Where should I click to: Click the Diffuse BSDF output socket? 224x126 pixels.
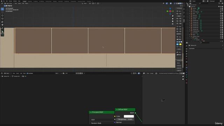[x=135, y=113]
